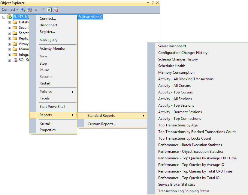Click the Stop square toolbar icon
Viewport: 248px width, 195px height.
click(36, 10)
